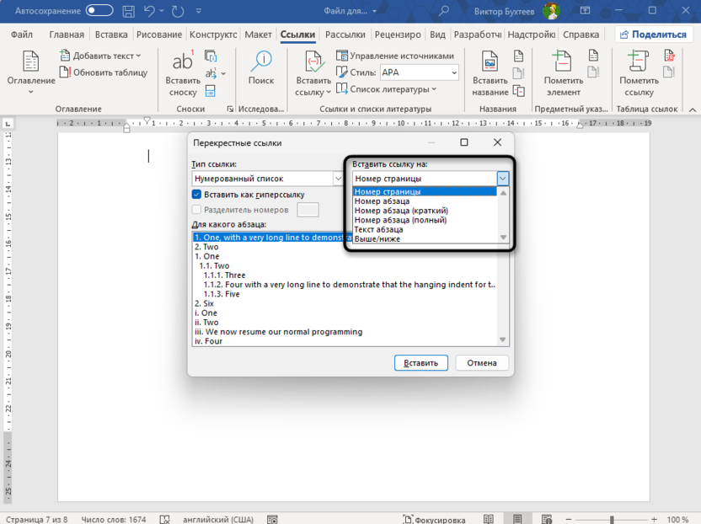The image size is (701, 524).
Task: Switch to web layout view icon
Action: pos(546,519)
